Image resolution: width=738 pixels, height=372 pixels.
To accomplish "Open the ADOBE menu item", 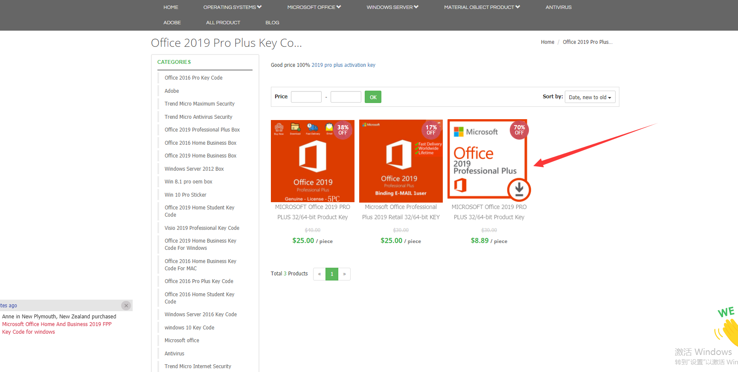I will pyautogui.click(x=172, y=23).
